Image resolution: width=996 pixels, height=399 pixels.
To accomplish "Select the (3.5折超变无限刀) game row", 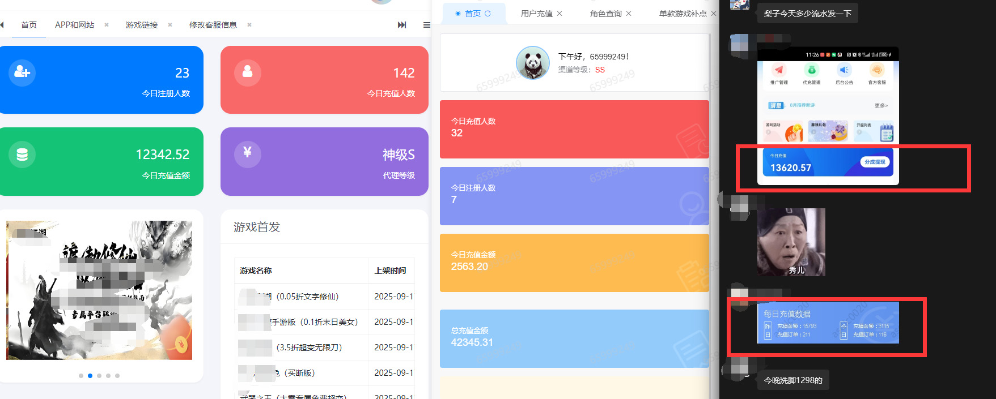I will [x=324, y=347].
